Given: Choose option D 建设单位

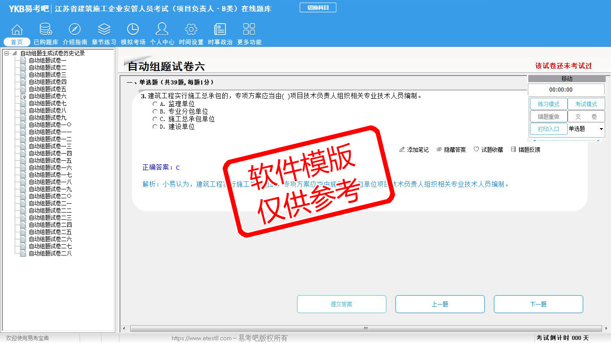Looking at the screenshot, I should [x=155, y=127].
